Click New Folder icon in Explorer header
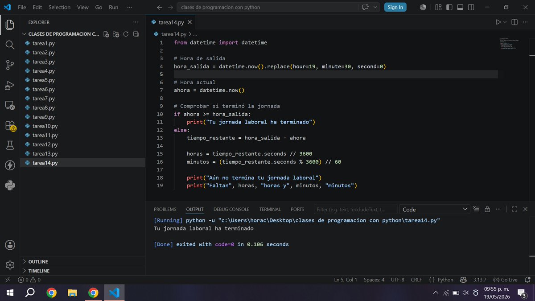 [x=116, y=34]
